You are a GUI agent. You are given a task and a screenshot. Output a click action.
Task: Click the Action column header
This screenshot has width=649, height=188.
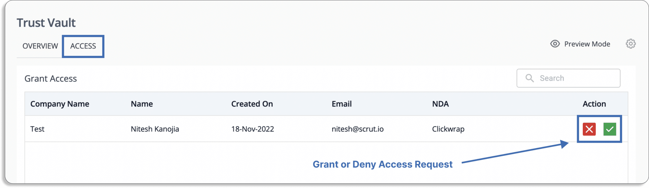tap(594, 104)
